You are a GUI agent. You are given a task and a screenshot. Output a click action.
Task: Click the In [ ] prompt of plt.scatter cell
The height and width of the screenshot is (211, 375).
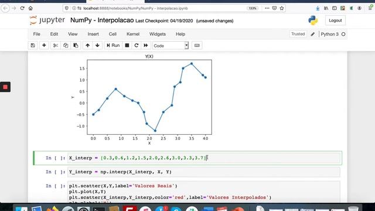tap(55, 186)
